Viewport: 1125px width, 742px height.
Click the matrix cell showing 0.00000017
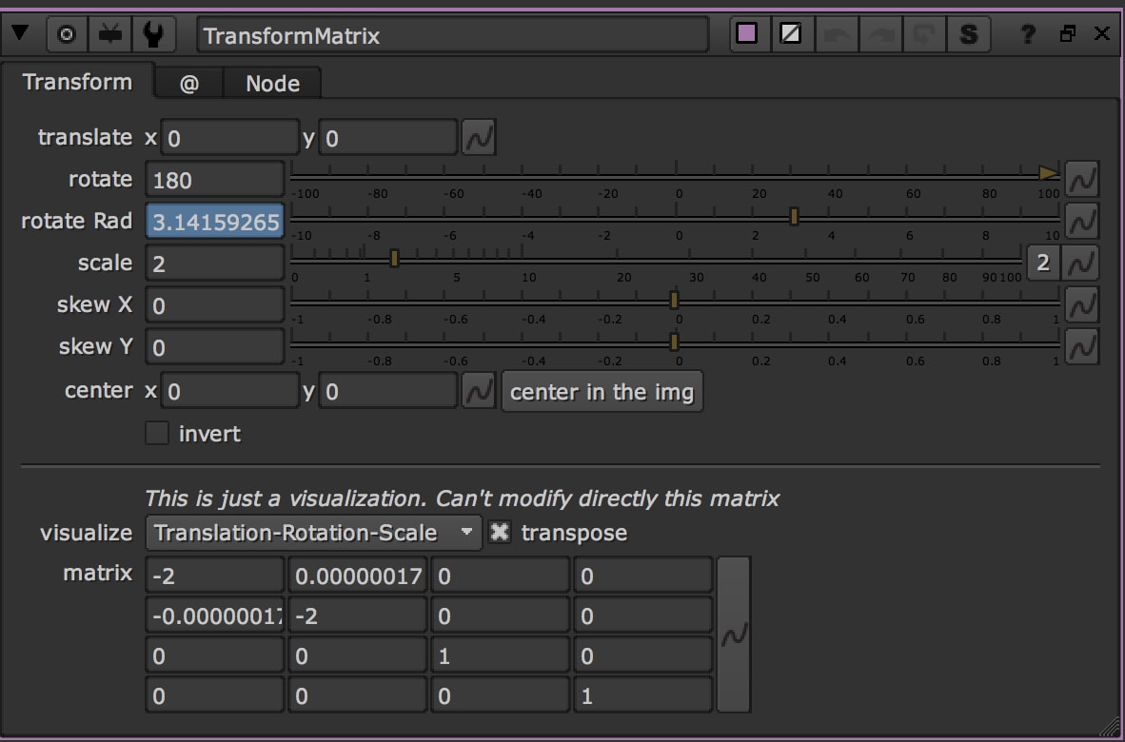coord(357,576)
